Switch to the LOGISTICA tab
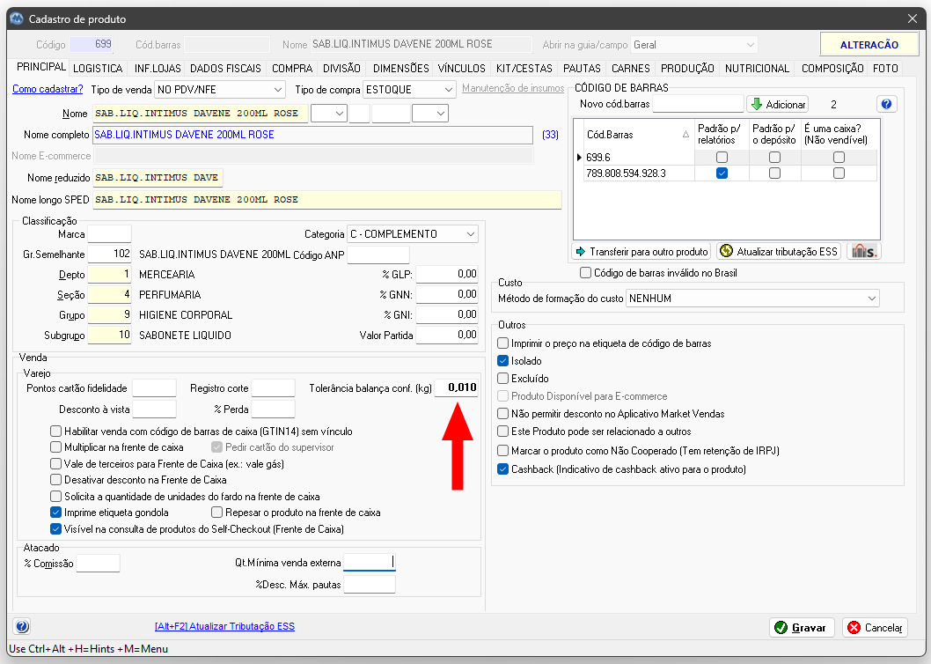 coord(98,69)
